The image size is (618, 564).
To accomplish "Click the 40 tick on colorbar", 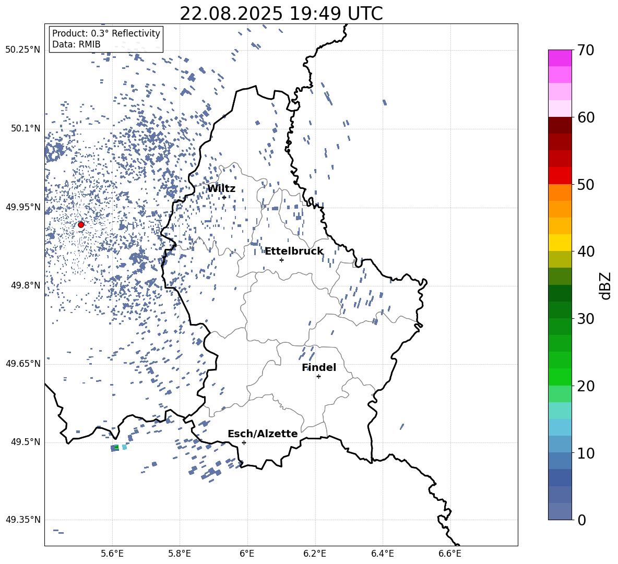I will pos(586,251).
